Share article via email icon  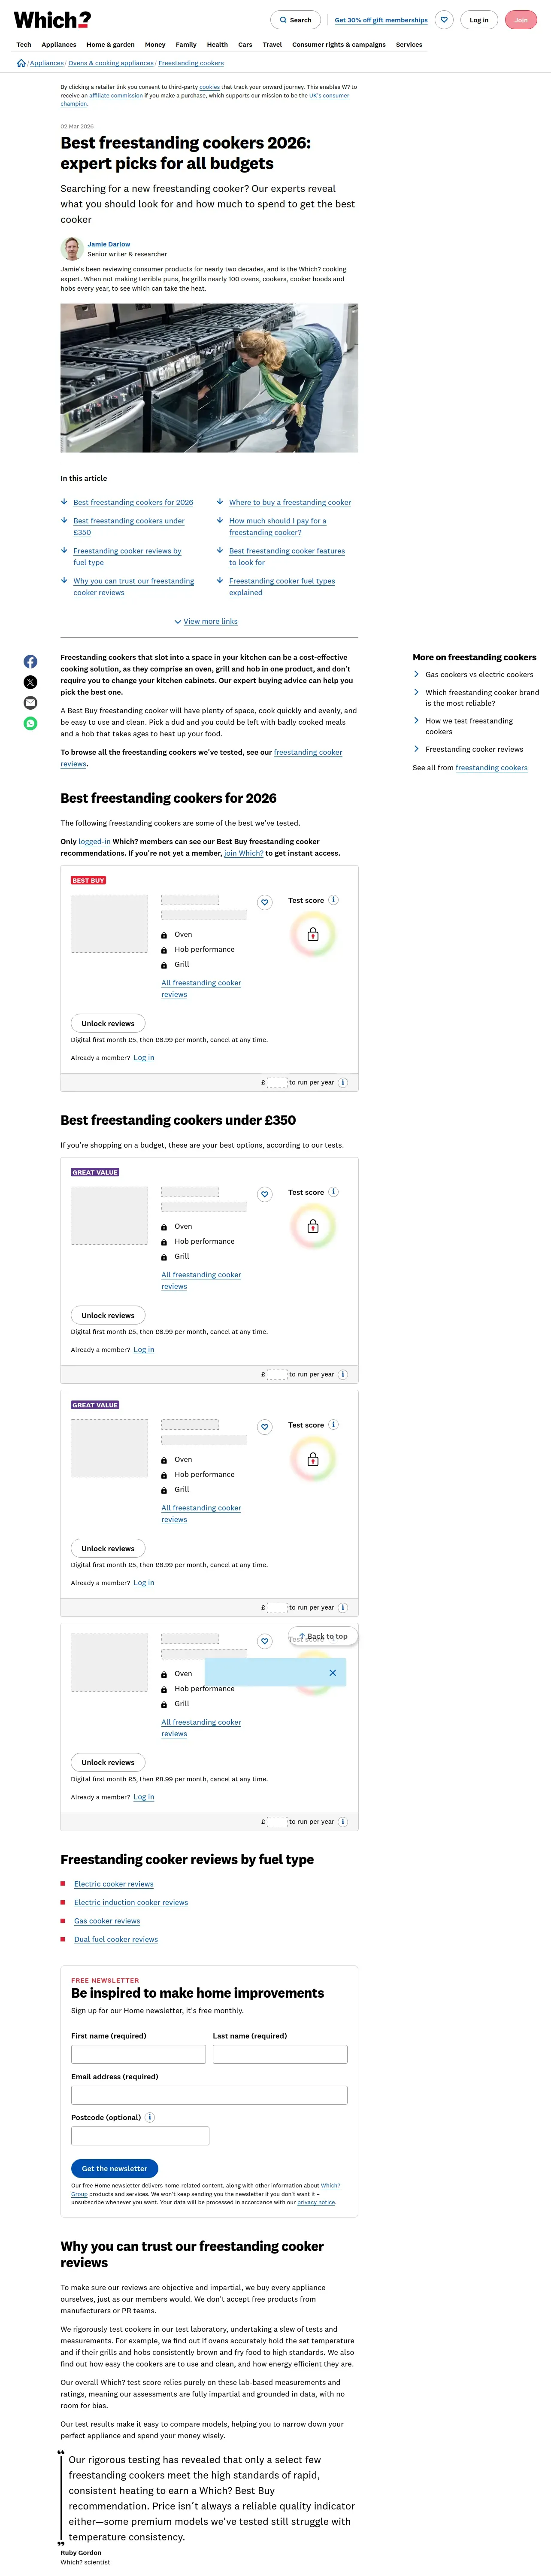[x=31, y=703]
